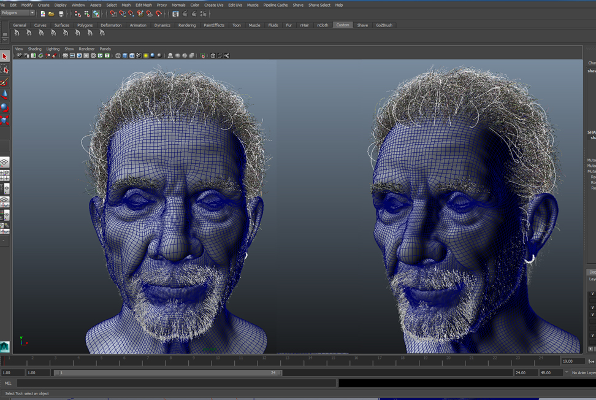Open the Renderer panel menu
Screen dimensions: 596x400
coord(86,49)
